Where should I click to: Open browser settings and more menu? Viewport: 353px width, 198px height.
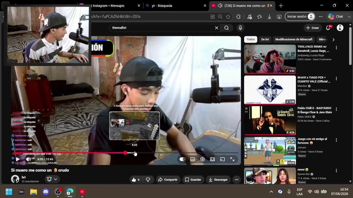[x=320, y=16]
